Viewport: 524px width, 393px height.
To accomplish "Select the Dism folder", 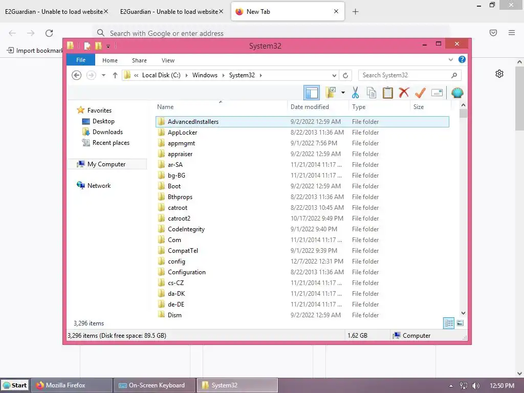I will coord(302,315).
